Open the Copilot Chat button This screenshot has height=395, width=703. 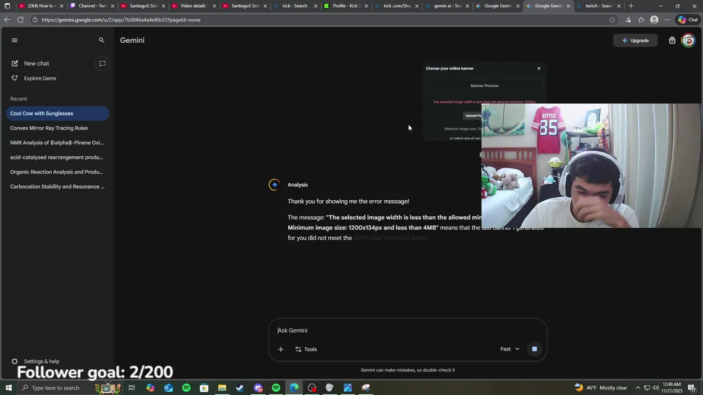tap(688, 20)
